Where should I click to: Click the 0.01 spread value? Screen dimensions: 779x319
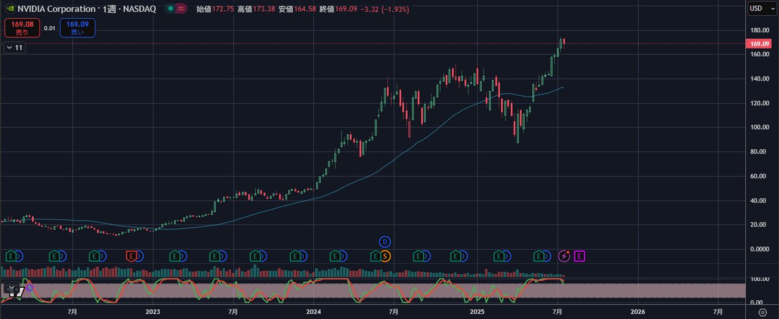50,28
